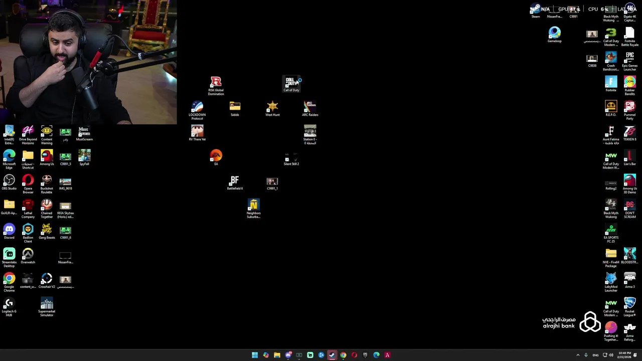Launch Lethal Company from desktop
The image size is (642, 361).
tap(28, 209)
